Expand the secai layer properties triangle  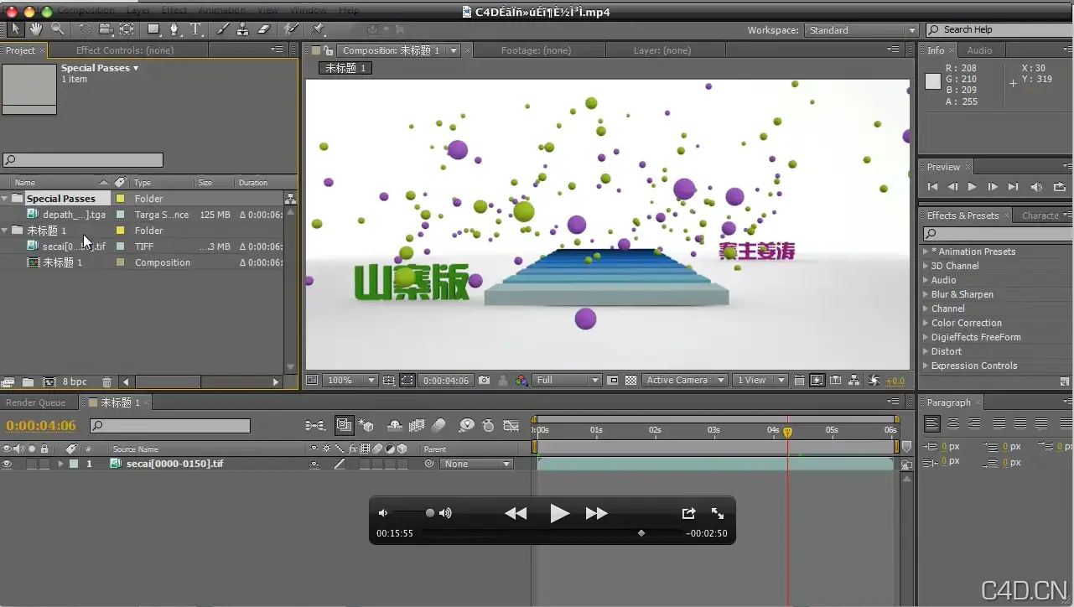[60, 464]
